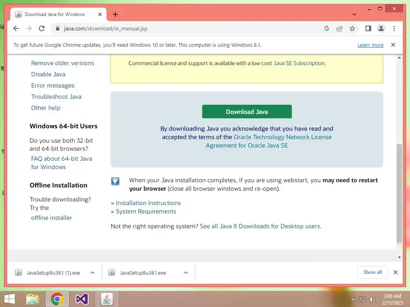The width and height of the screenshot is (410, 307).
Task: Bookmark this page with the star icon
Action: 352,28
